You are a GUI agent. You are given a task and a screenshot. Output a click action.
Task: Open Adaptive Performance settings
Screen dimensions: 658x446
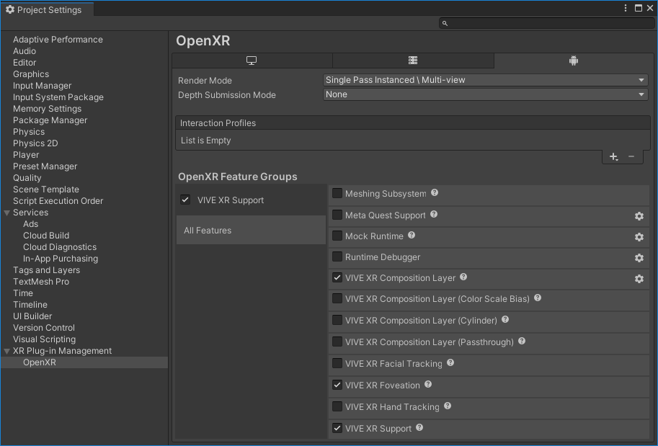coord(58,40)
